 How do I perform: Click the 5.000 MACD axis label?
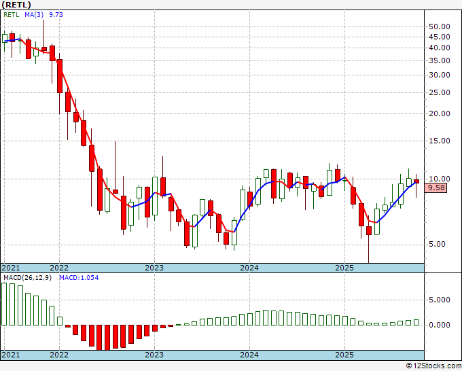pos(440,300)
